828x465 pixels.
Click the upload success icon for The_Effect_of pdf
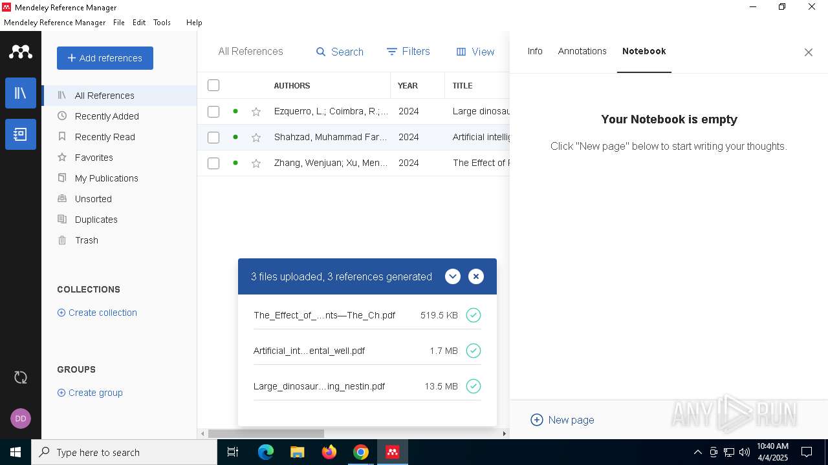pyautogui.click(x=474, y=315)
